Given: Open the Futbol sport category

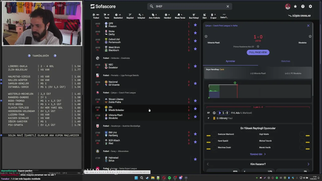Looking at the screenshot, I should tap(96, 16).
